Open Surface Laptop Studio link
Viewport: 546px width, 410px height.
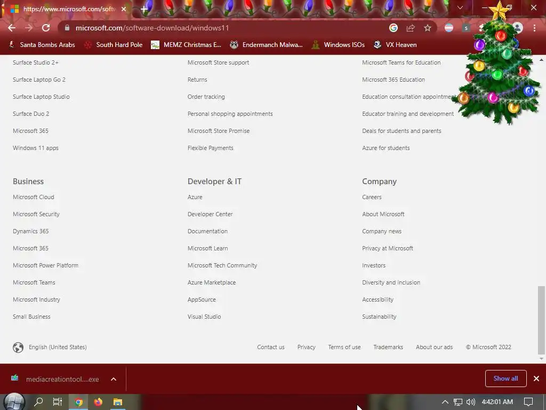[41, 97]
